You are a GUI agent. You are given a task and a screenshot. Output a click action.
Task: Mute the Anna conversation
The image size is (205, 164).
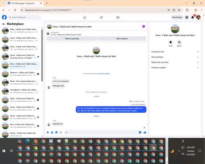(171, 42)
